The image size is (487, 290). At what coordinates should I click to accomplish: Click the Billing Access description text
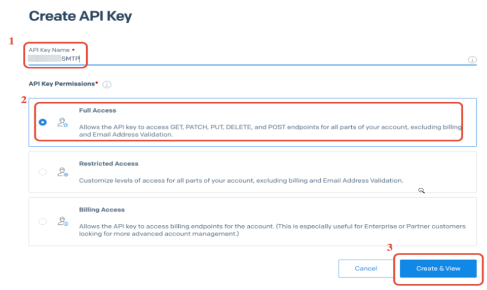click(x=272, y=230)
